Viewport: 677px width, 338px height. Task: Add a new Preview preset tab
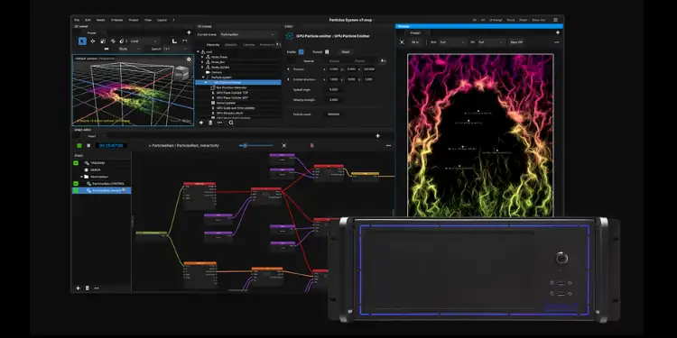pos(558,32)
